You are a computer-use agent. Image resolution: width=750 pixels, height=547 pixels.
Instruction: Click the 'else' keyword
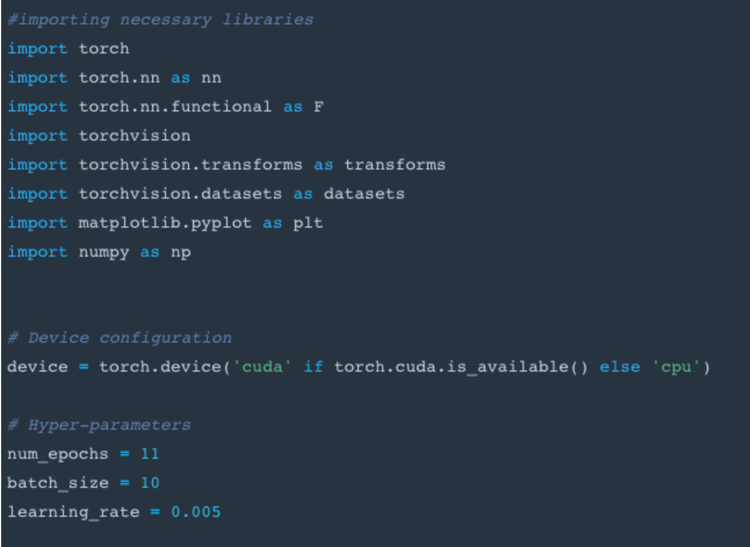[619, 367]
